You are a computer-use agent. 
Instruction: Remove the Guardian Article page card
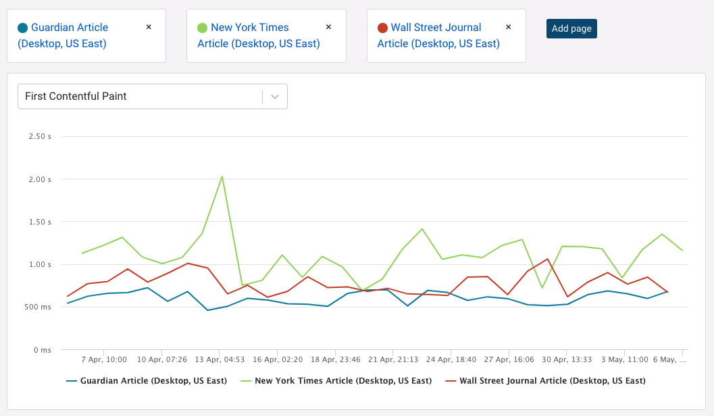click(149, 27)
